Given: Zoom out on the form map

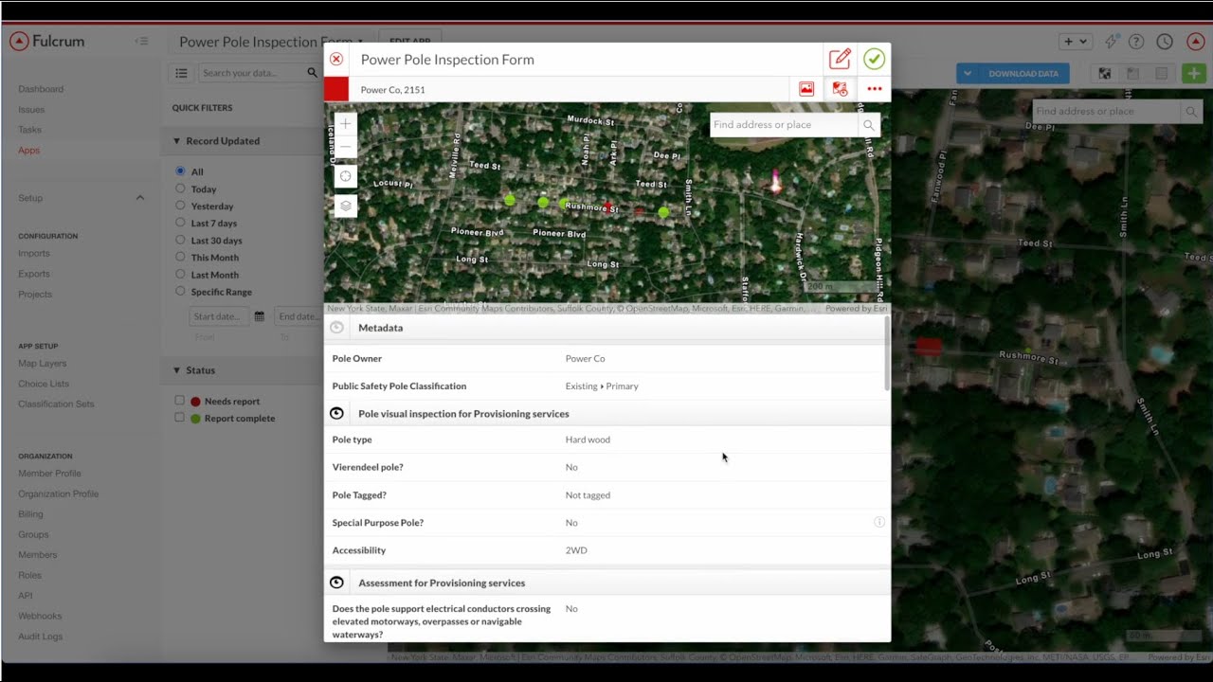Looking at the screenshot, I should point(345,147).
